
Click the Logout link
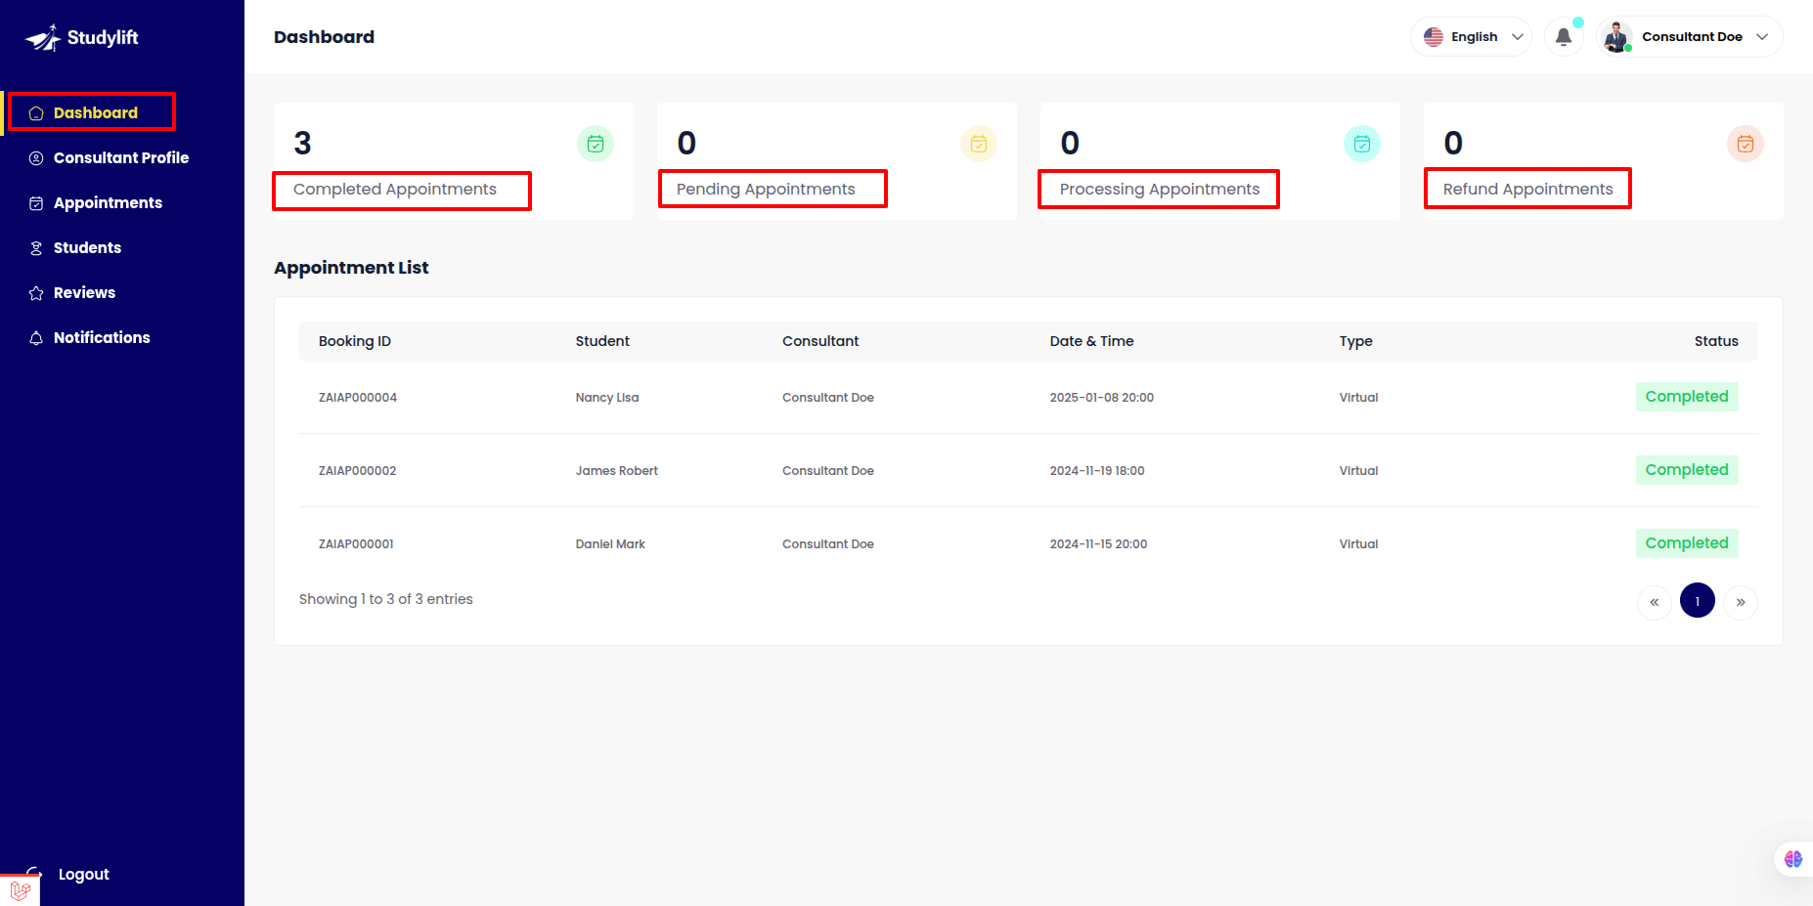pos(83,874)
